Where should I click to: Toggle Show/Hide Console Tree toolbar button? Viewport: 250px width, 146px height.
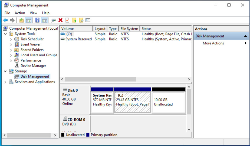(x=28, y=20)
